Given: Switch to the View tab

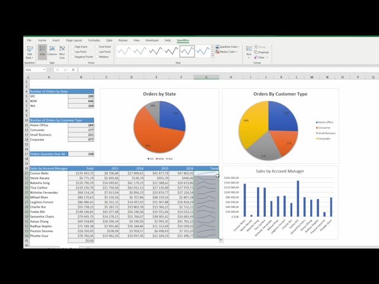Looking at the screenshot, I should coord(136,40).
